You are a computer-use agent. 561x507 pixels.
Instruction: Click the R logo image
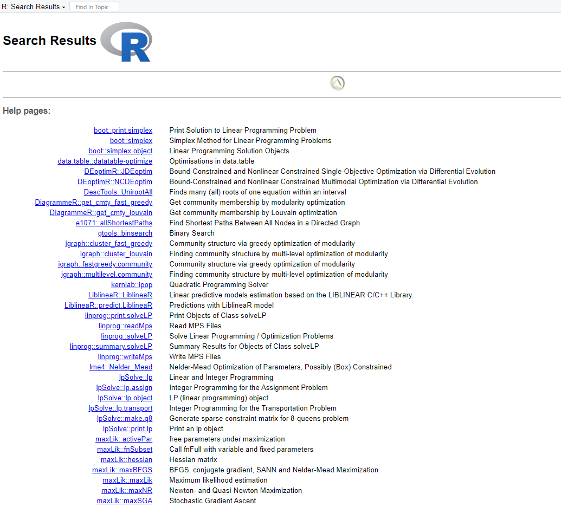pos(126,42)
